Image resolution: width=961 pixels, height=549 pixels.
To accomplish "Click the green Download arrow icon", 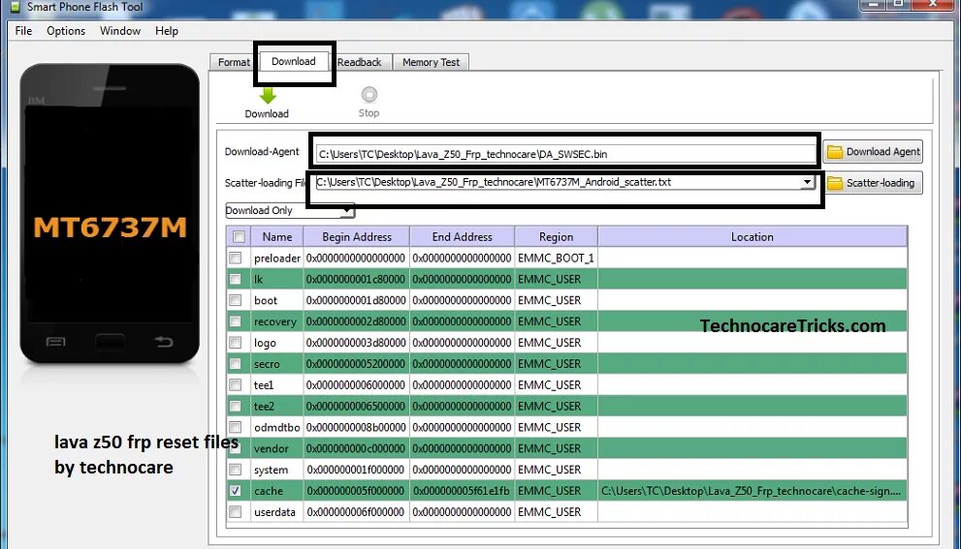I will pos(268,96).
